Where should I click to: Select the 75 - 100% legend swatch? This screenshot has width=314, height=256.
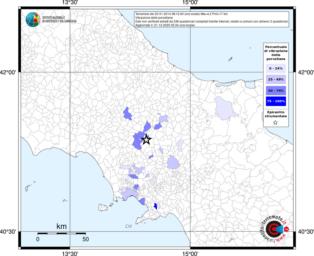[276, 101]
